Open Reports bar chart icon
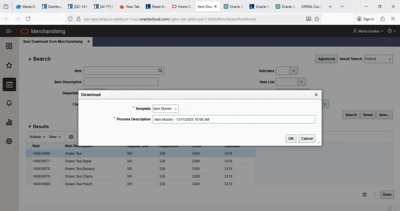 [x=9, y=122]
